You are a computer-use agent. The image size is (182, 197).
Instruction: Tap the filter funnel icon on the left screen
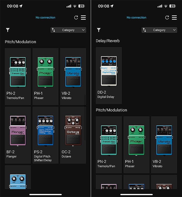pos(8,30)
